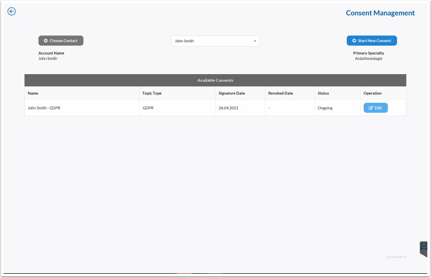Click the Revoked Date column header

[x=281, y=93]
